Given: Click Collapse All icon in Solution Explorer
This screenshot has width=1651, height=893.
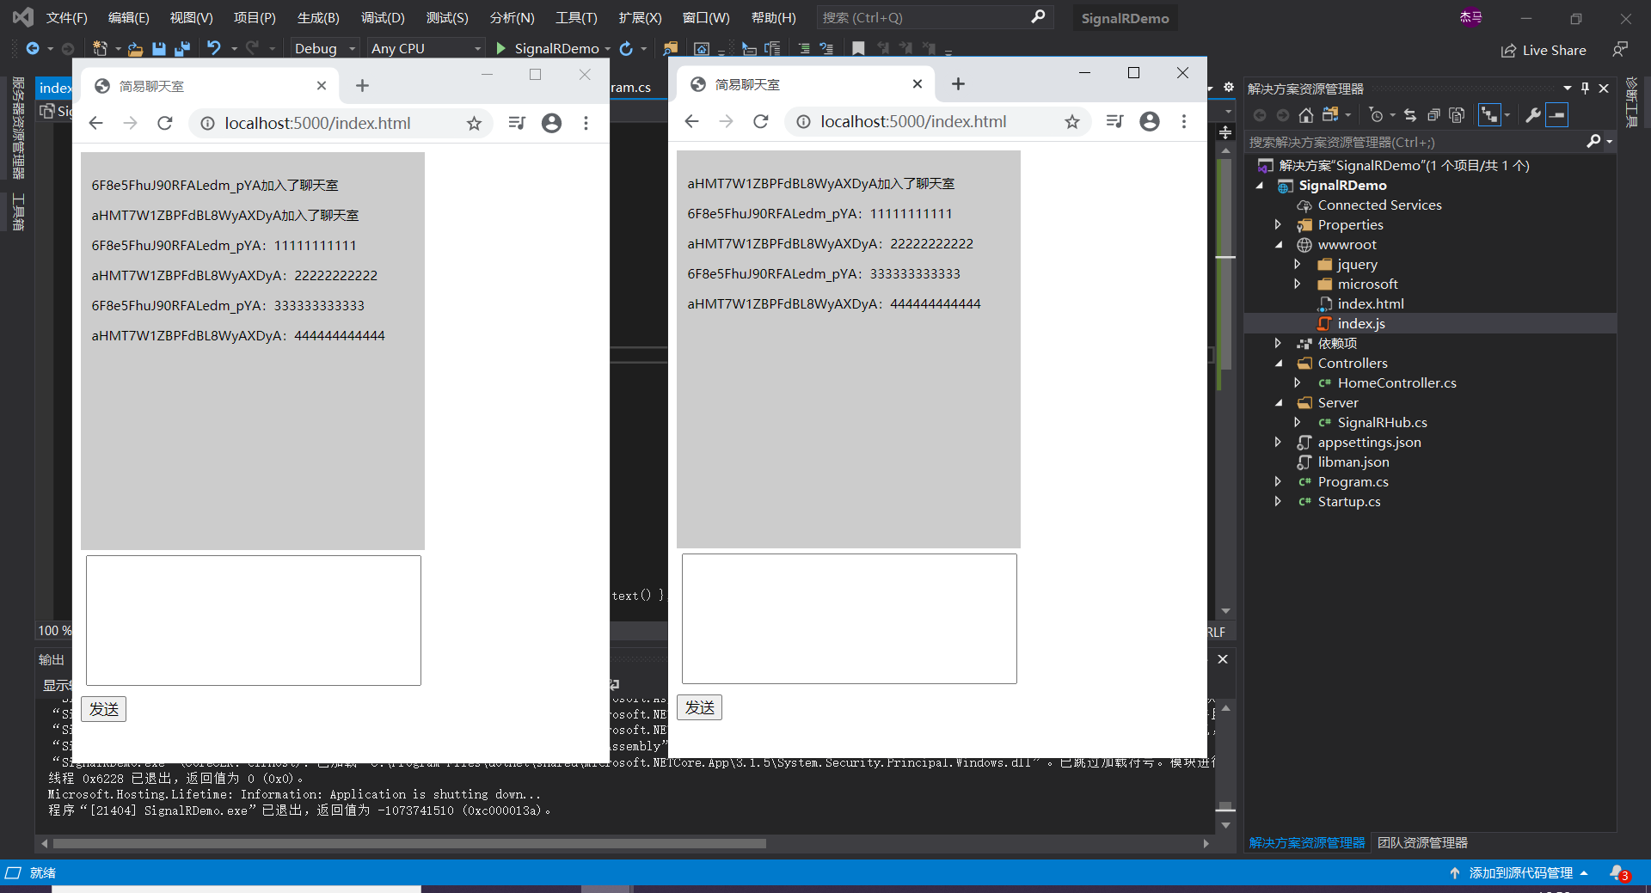Looking at the screenshot, I should 1433,115.
